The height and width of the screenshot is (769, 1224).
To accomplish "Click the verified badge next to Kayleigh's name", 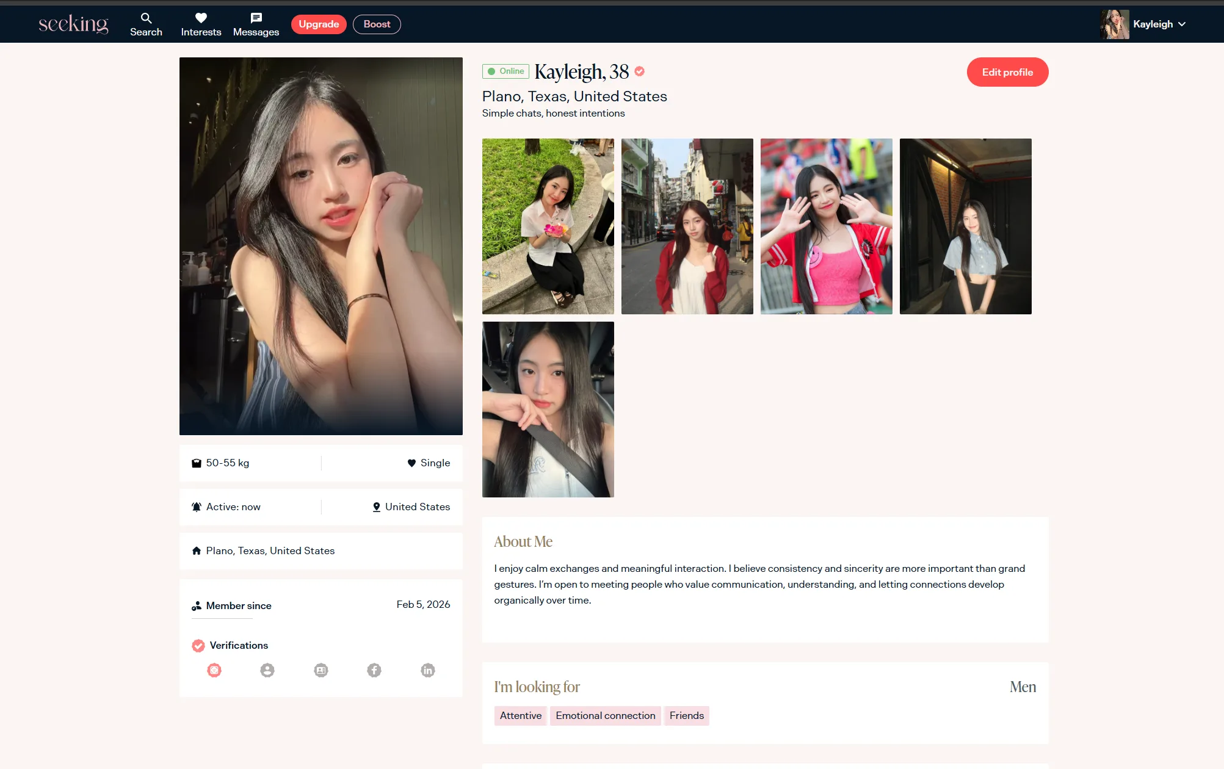I will click(639, 71).
